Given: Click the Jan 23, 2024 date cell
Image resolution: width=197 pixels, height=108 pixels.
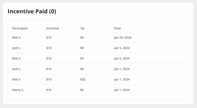Looking at the screenshot, I should pyautogui.click(x=123, y=38).
